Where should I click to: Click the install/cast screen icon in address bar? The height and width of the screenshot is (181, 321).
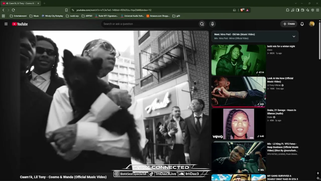coord(234,10)
